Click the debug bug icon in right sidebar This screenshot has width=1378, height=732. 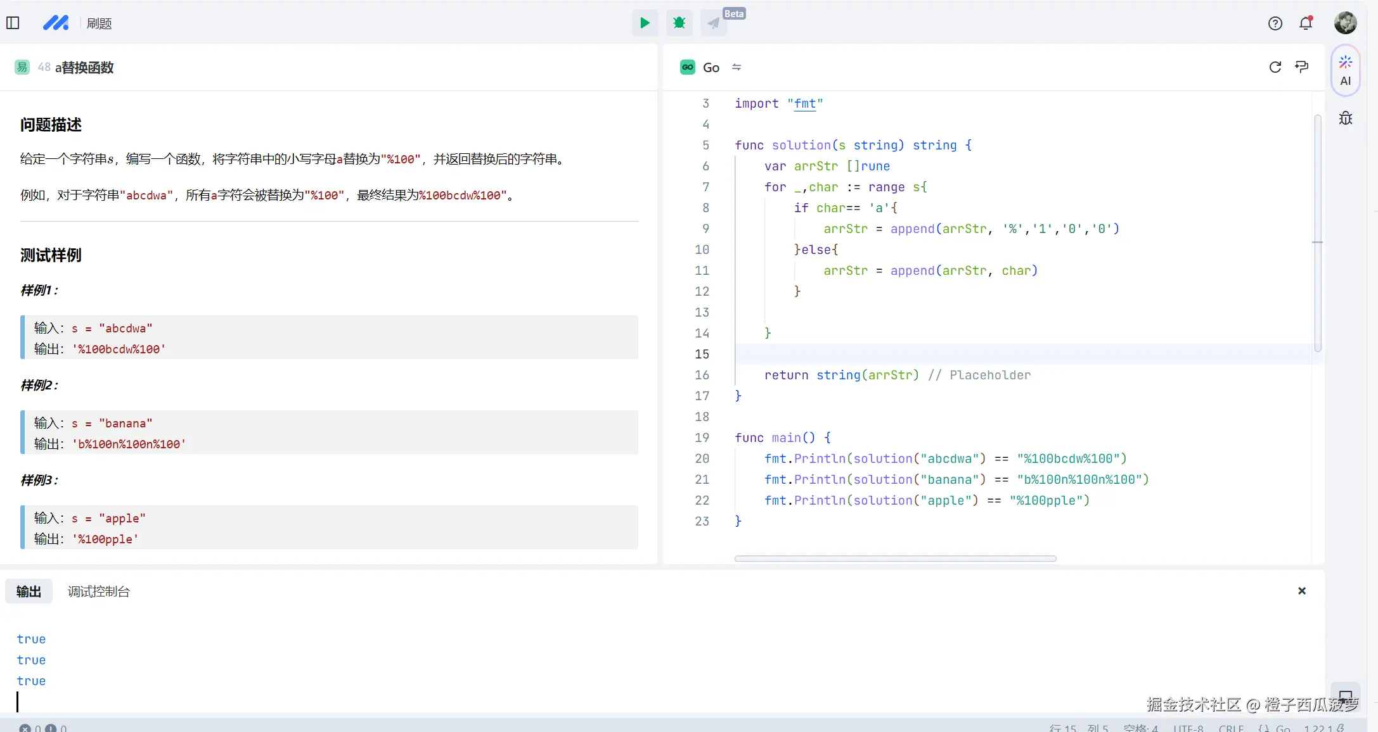1345,118
